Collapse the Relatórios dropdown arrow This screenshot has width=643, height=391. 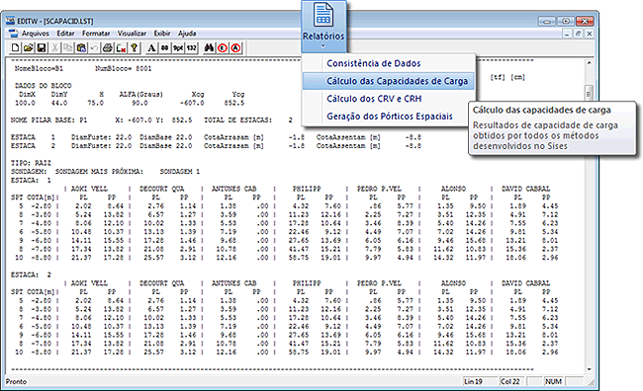point(323,46)
